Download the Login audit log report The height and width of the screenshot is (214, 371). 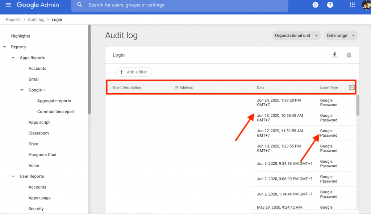[334, 55]
